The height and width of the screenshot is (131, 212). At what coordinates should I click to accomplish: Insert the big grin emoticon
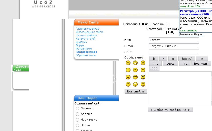coord(136,63)
